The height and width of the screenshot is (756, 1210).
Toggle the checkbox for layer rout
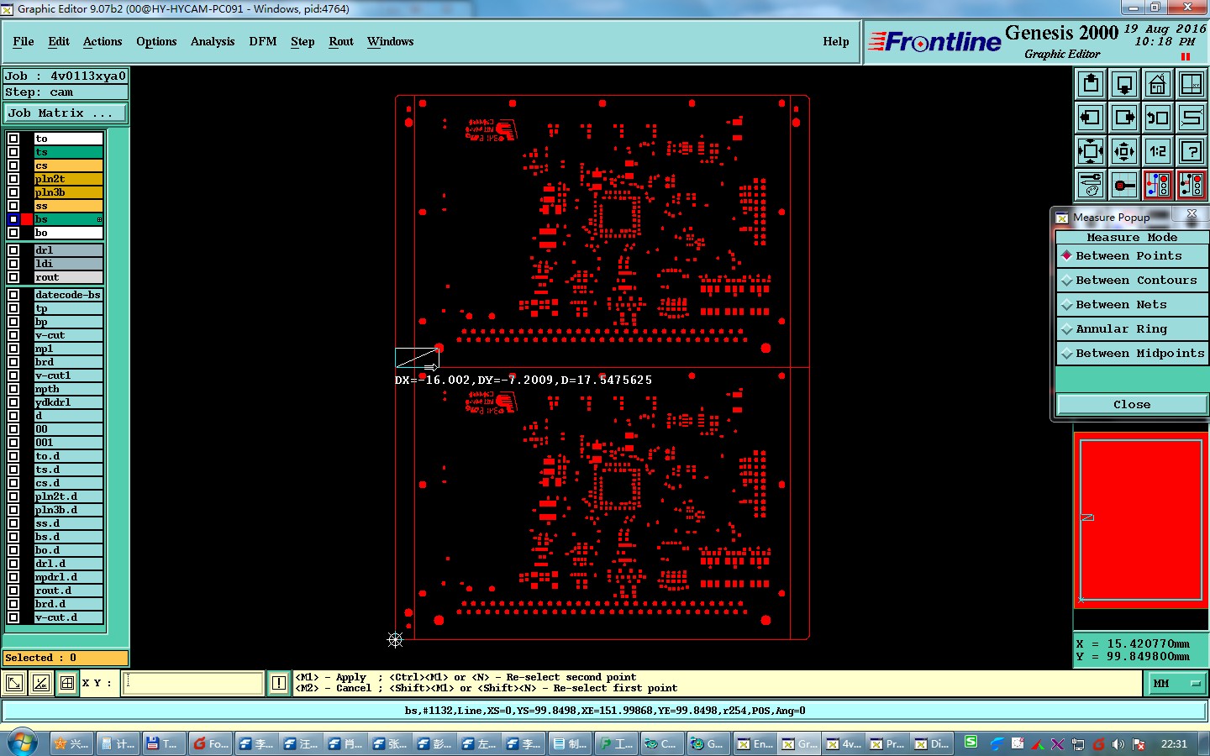13,277
